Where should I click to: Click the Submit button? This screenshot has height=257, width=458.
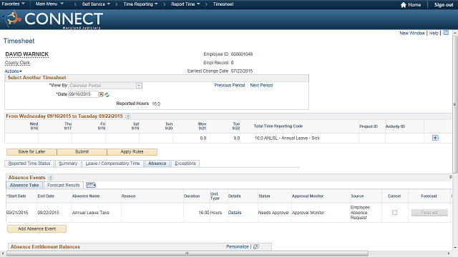point(82,152)
